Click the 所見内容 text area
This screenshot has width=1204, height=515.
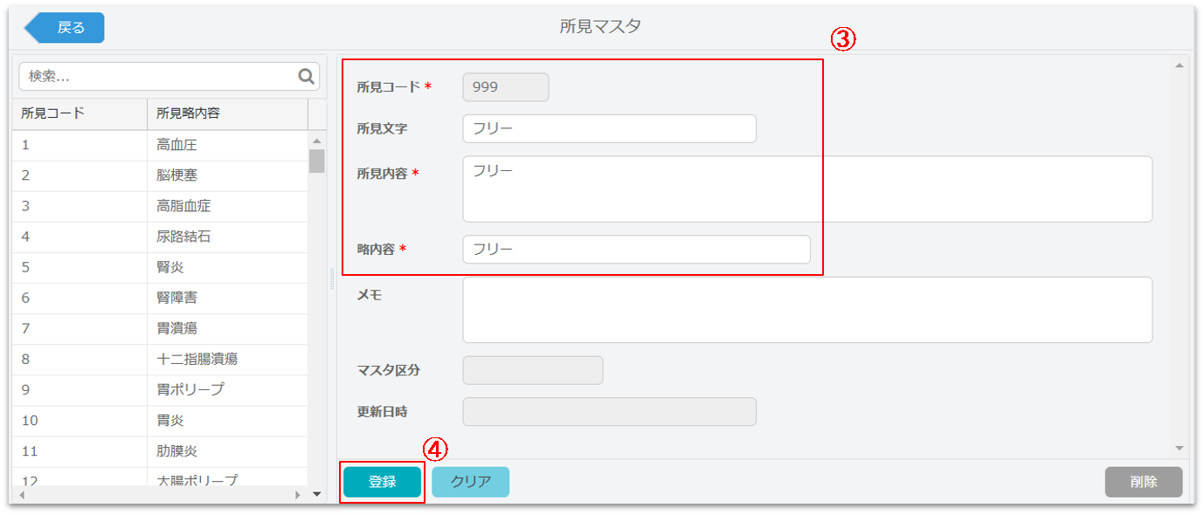(x=807, y=189)
